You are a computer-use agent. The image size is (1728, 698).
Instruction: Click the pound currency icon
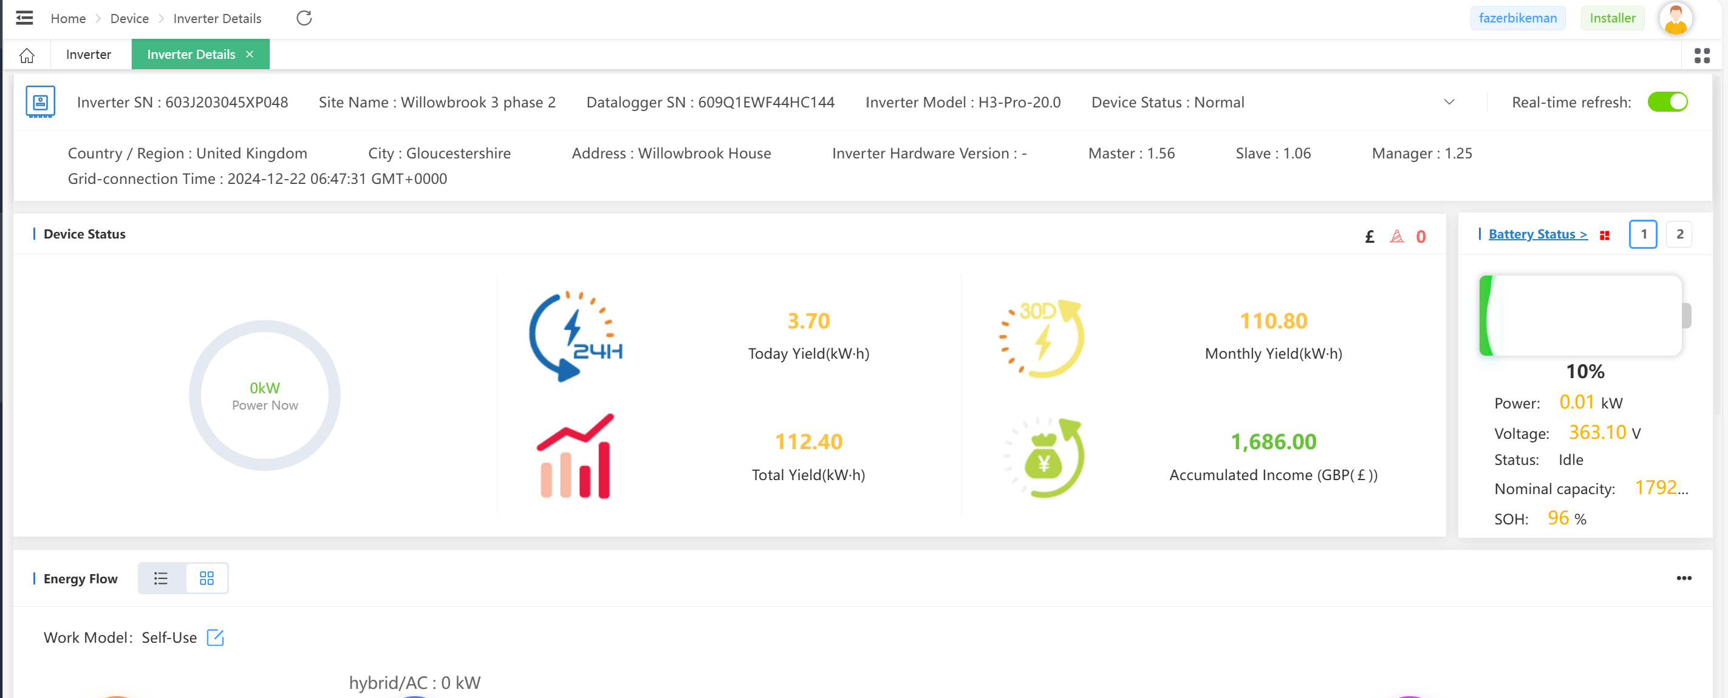click(1369, 236)
